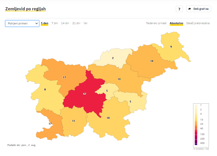Choose the 14 dni range
Image resolution: width=217 pixels, height=156 pixels.
[x=65, y=23]
